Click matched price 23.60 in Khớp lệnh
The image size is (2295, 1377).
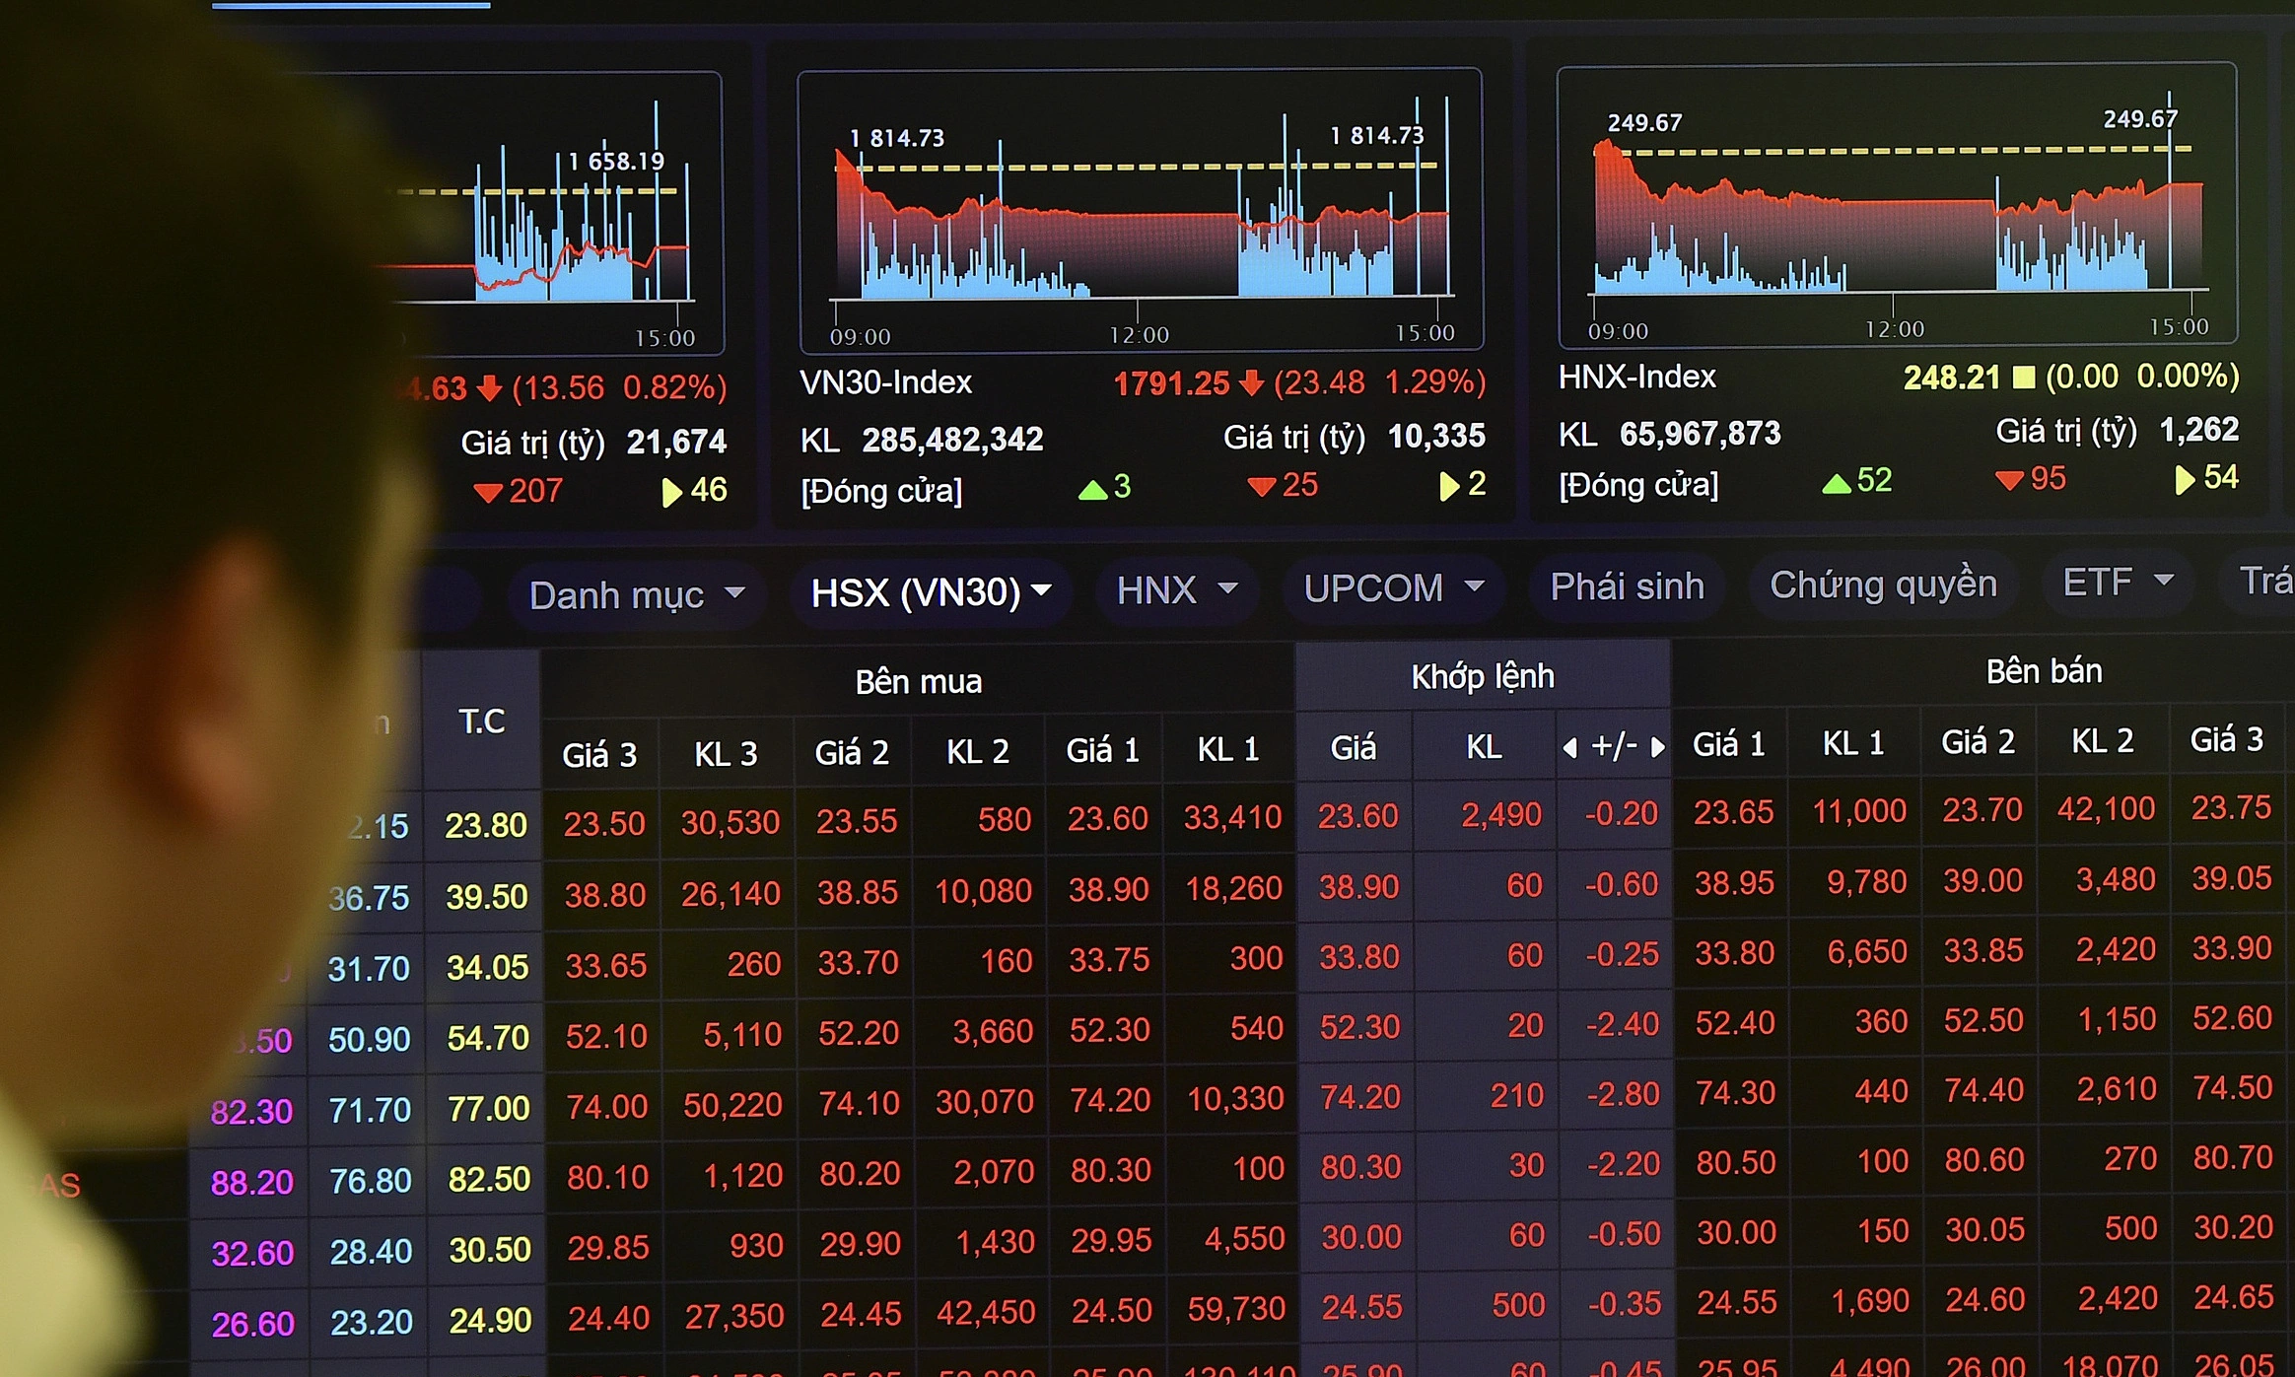point(1358,816)
